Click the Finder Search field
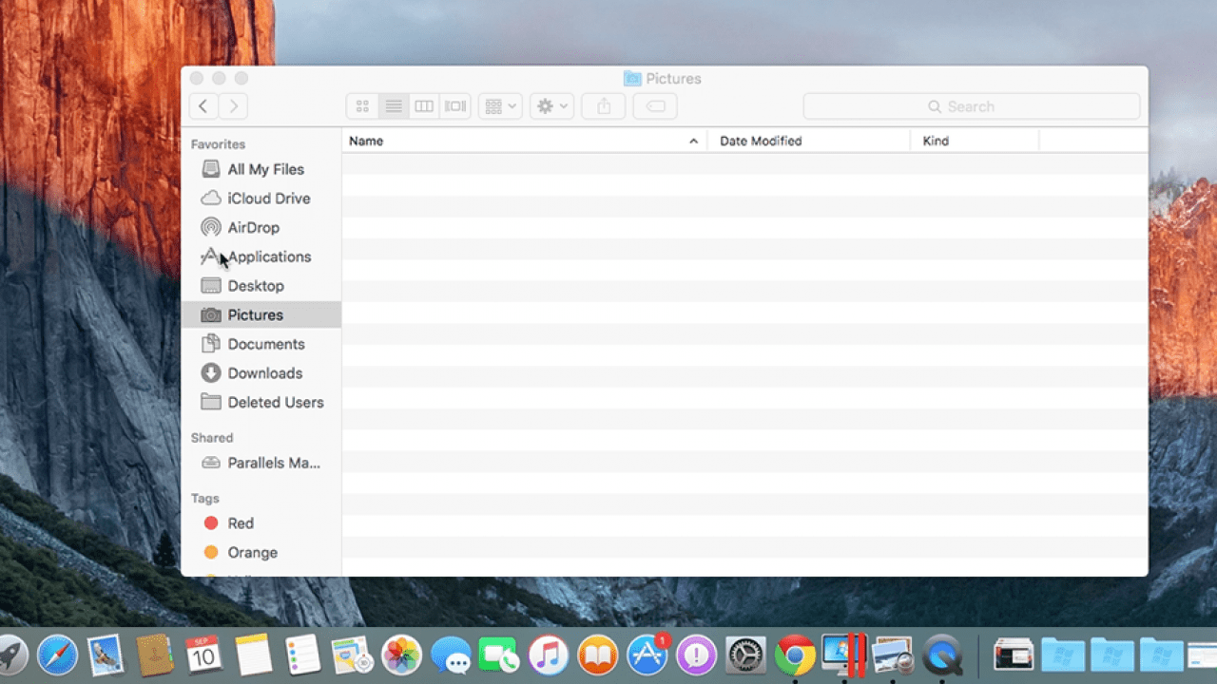The height and width of the screenshot is (684, 1217). (972, 106)
